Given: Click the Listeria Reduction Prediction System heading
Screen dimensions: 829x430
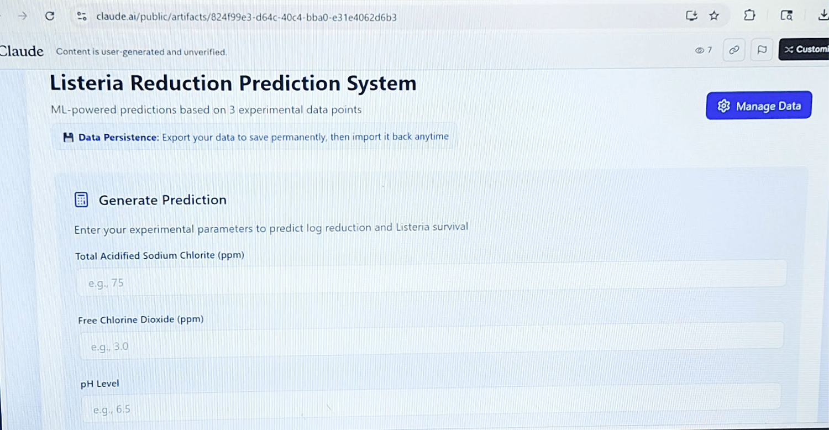Looking at the screenshot, I should coord(233,83).
